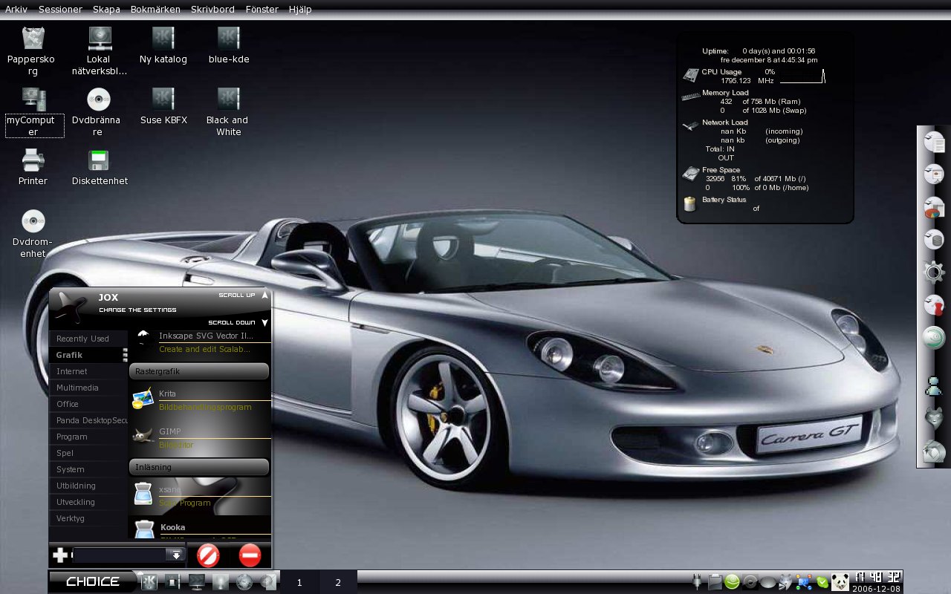Open the blue-kde desktop icon
This screenshot has width=951, height=594.
[x=228, y=45]
